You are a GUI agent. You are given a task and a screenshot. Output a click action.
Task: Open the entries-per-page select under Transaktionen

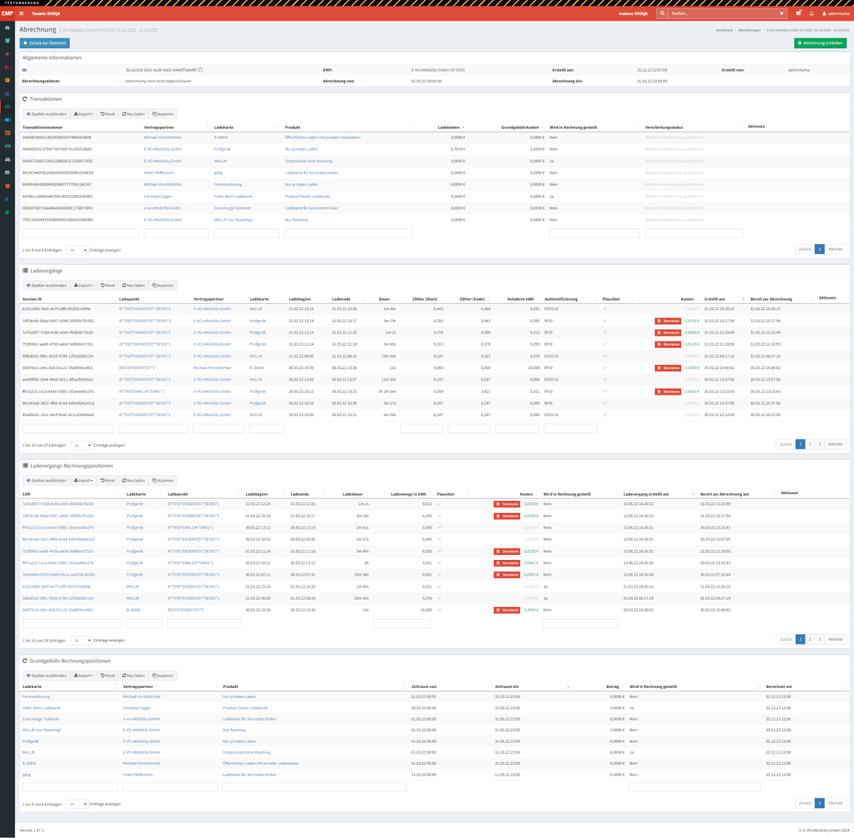pyautogui.click(x=77, y=250)
